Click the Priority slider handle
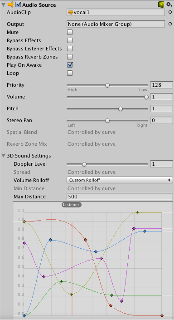 (x=107, y=85)
